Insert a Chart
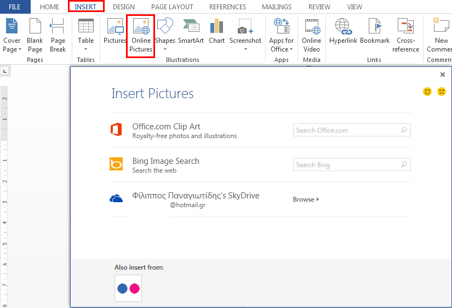 point(217,31)
